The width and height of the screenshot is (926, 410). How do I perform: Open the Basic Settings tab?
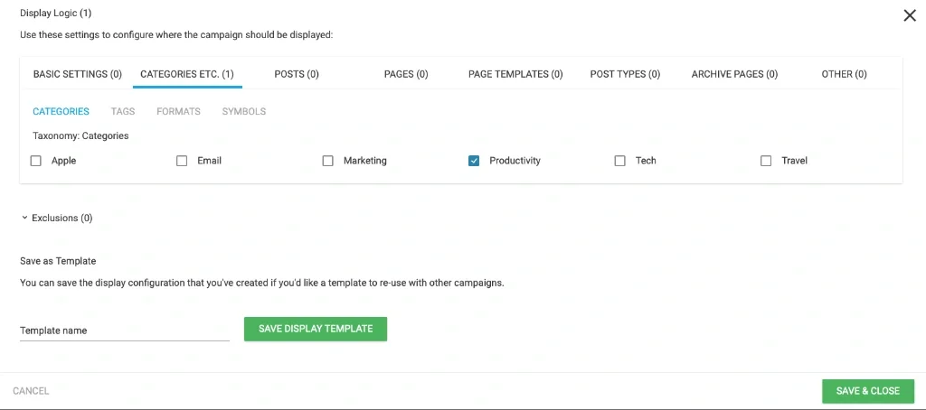point(78,74)
